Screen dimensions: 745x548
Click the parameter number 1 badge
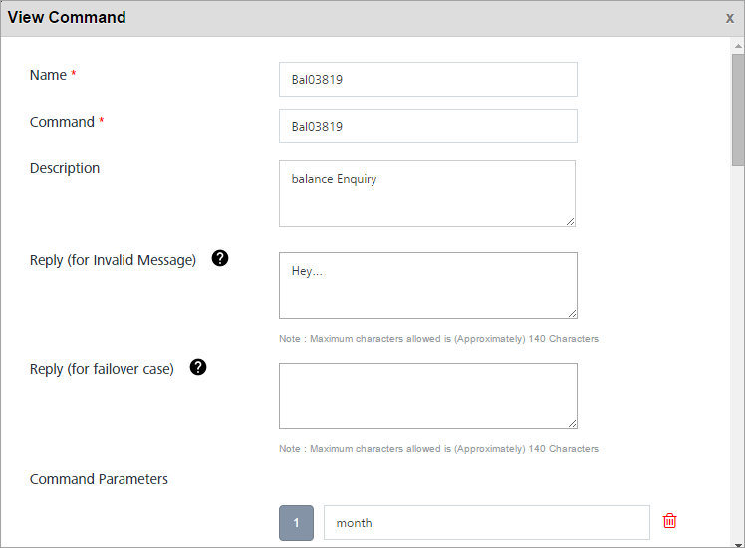(x=296, y=523)
